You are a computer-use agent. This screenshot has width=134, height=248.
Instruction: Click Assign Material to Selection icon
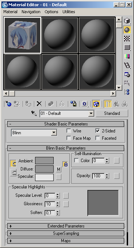click(x=28, y=104)
